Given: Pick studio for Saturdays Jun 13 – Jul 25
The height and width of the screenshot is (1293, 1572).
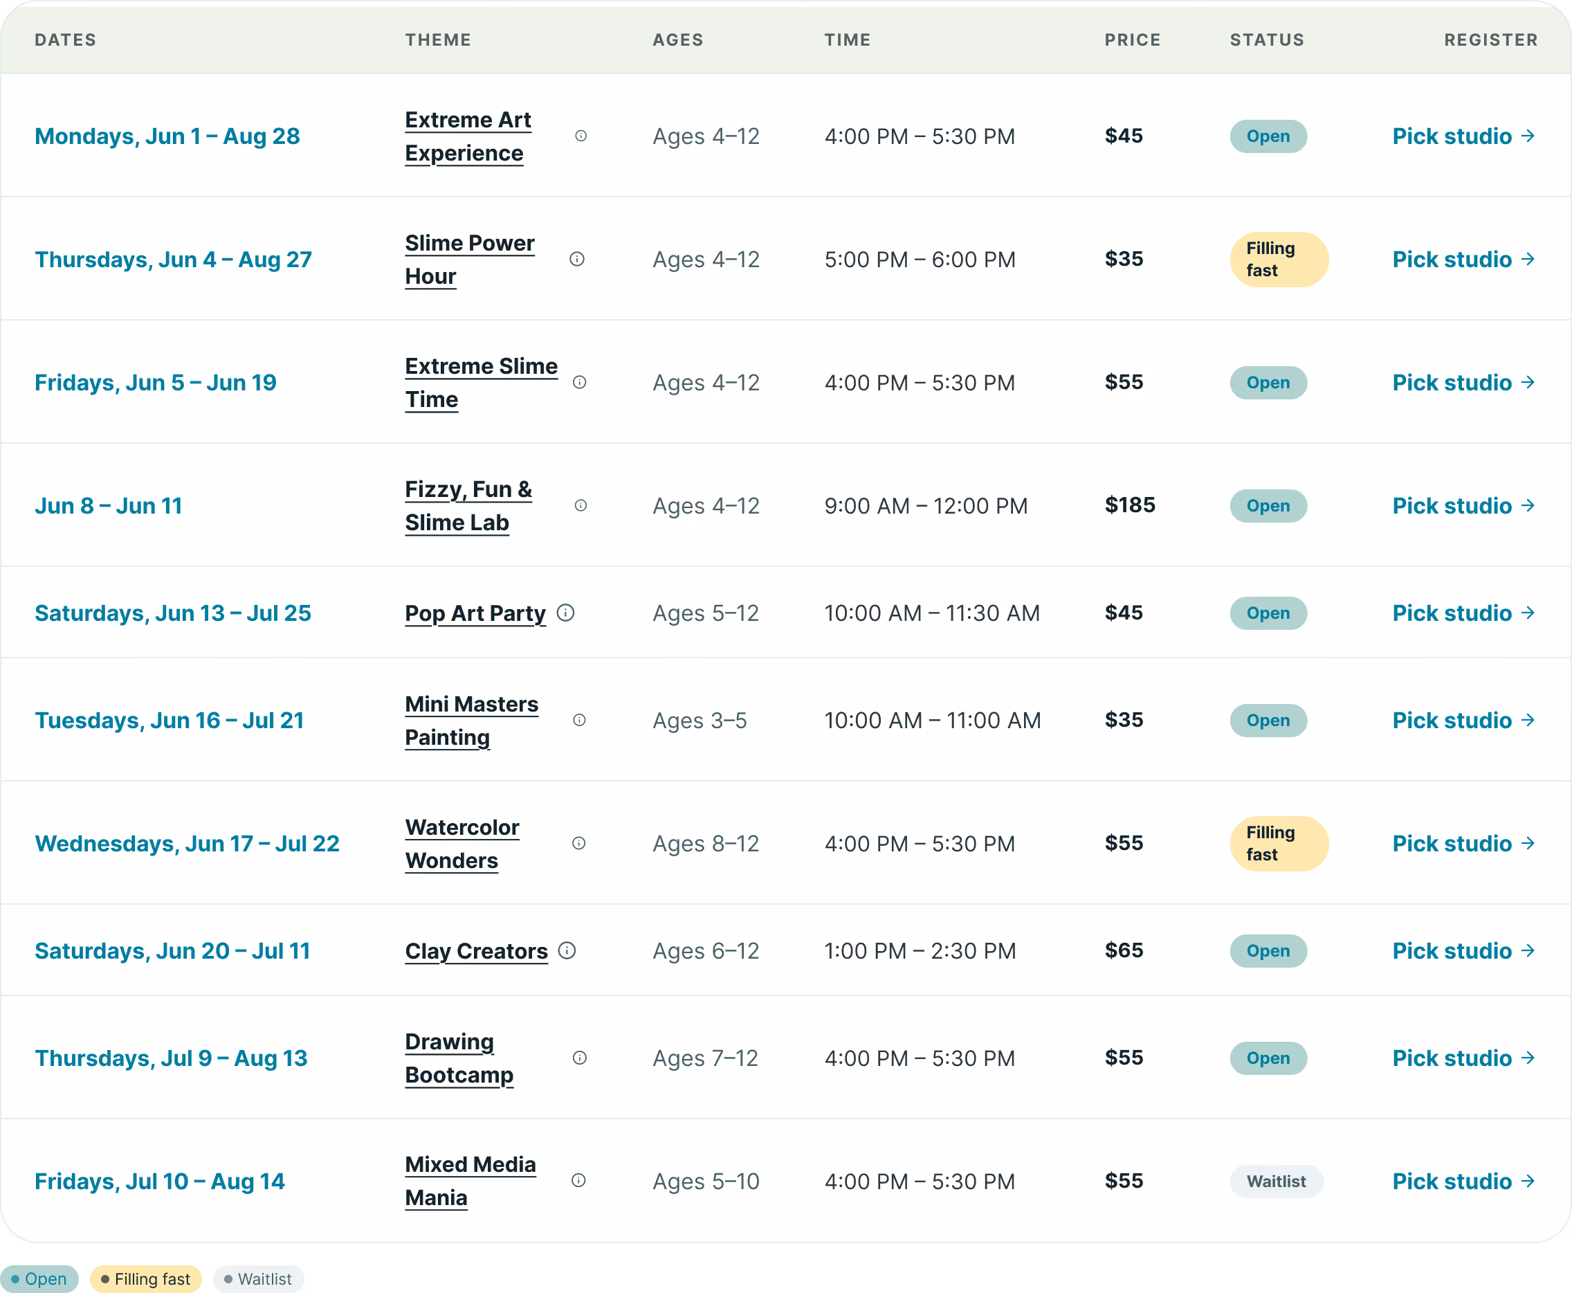Looking at the screenshot, I should [1463, 613].
